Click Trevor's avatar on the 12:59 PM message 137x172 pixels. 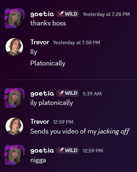[x=14, y=126]
